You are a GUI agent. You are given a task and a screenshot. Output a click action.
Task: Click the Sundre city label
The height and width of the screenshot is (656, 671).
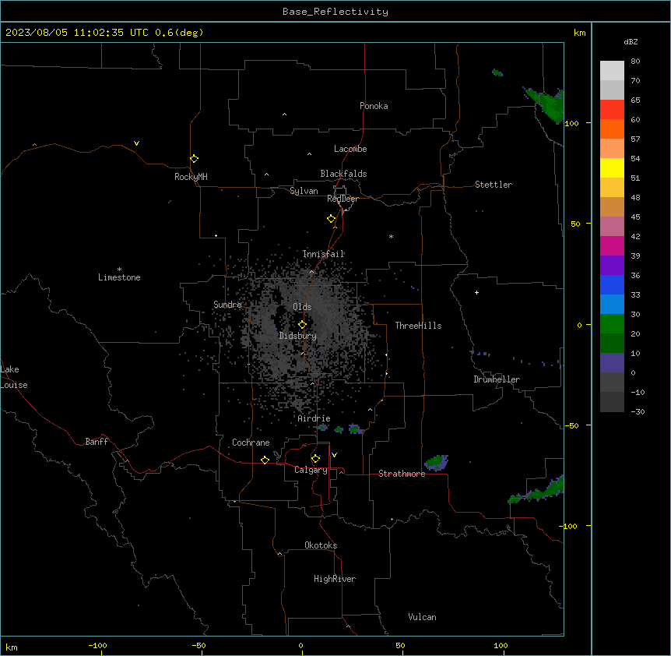[227, 305]
